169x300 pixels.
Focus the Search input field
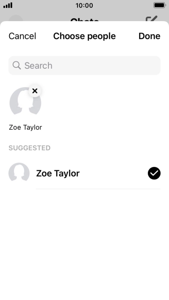(x=84, y=65)
